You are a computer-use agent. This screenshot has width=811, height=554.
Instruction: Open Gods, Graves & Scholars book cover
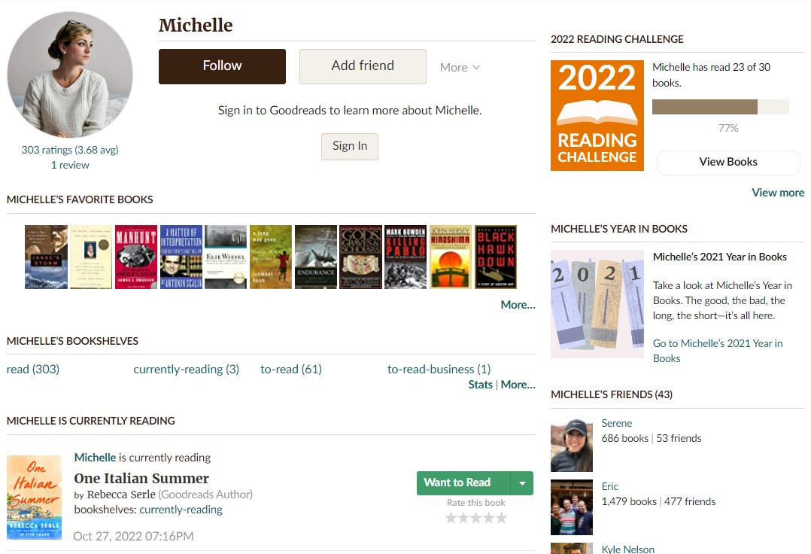click(x=360, y=257)
